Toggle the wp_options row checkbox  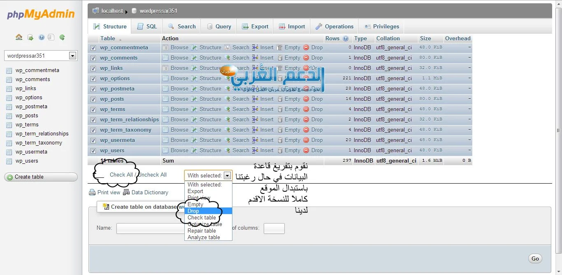click(x=93, y=79)
